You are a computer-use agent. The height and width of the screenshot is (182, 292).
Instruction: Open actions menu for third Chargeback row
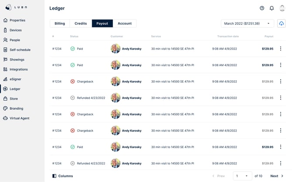(x=281, y=131)
